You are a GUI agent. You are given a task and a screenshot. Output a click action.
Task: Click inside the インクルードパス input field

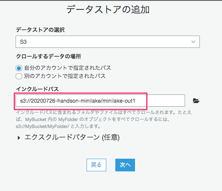[100, 101]
